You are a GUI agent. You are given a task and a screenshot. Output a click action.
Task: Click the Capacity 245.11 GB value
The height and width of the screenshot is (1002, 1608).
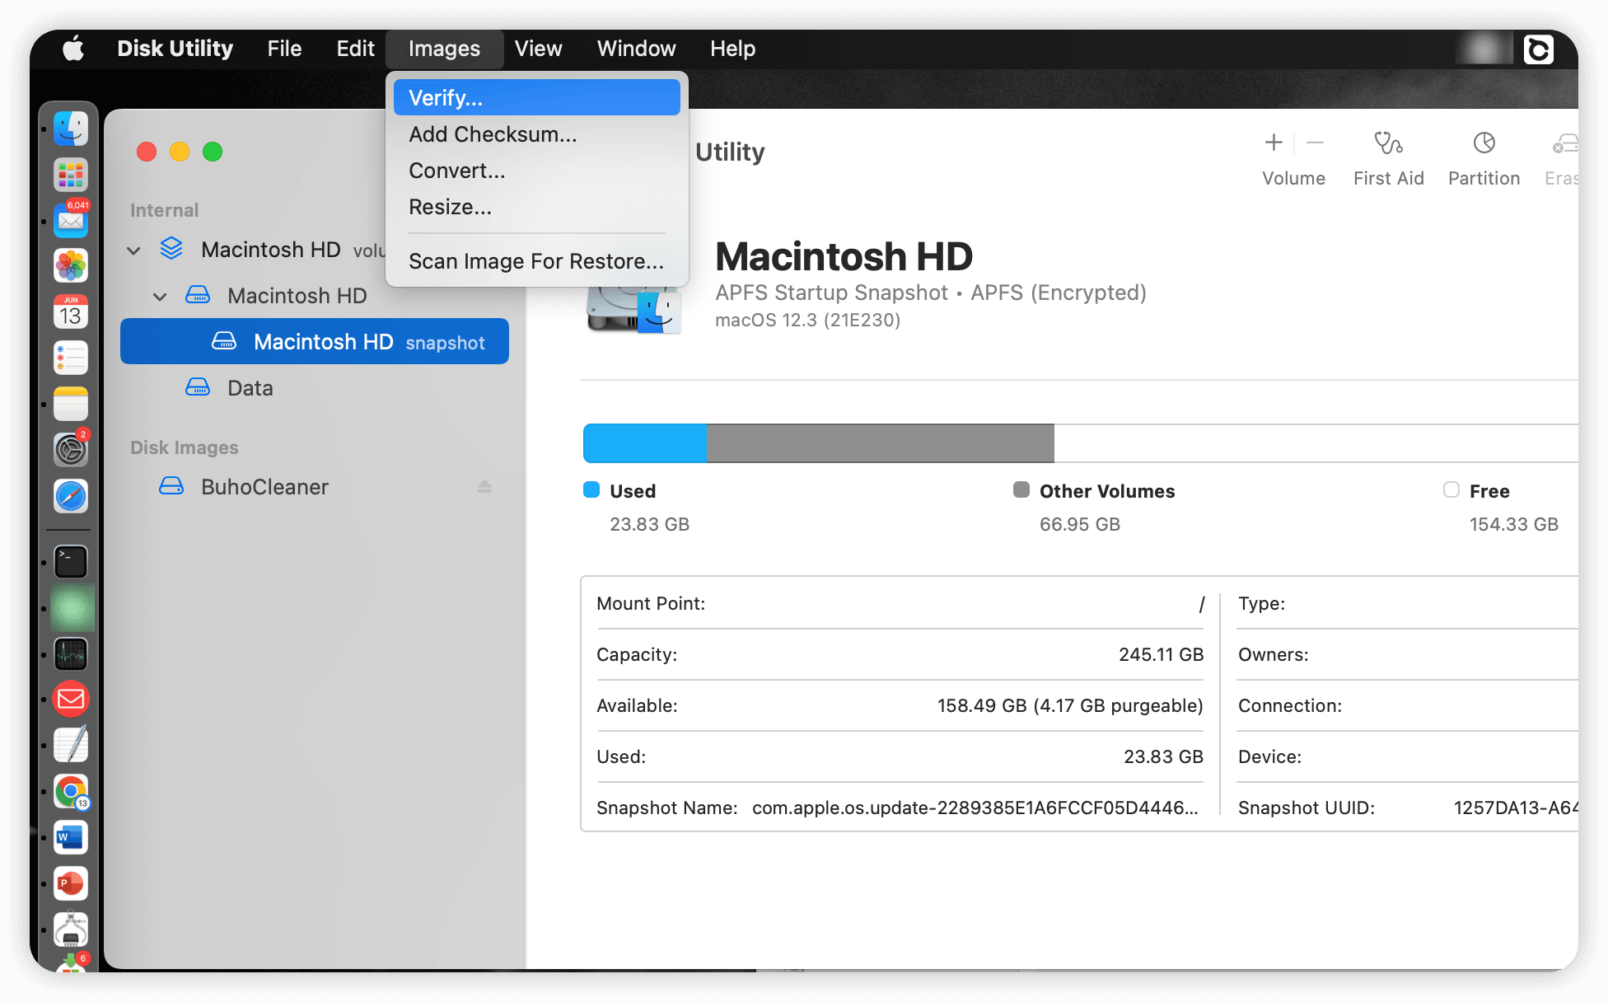[1162, 654]
